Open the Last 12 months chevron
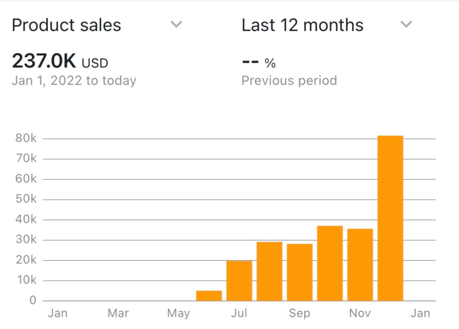The height and width of the screenshot is (329, 459). (x=406, y=25)
